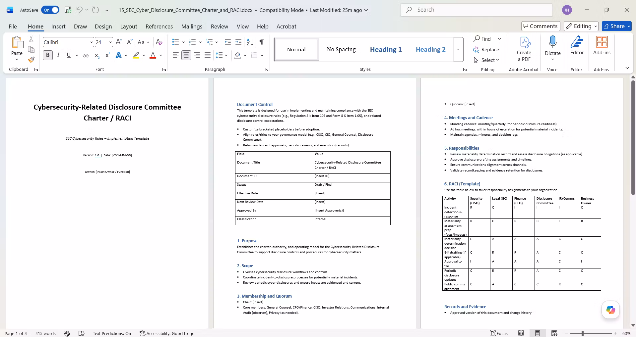Apply the Heading 1 style
The image size is (636, 337).
386,49
